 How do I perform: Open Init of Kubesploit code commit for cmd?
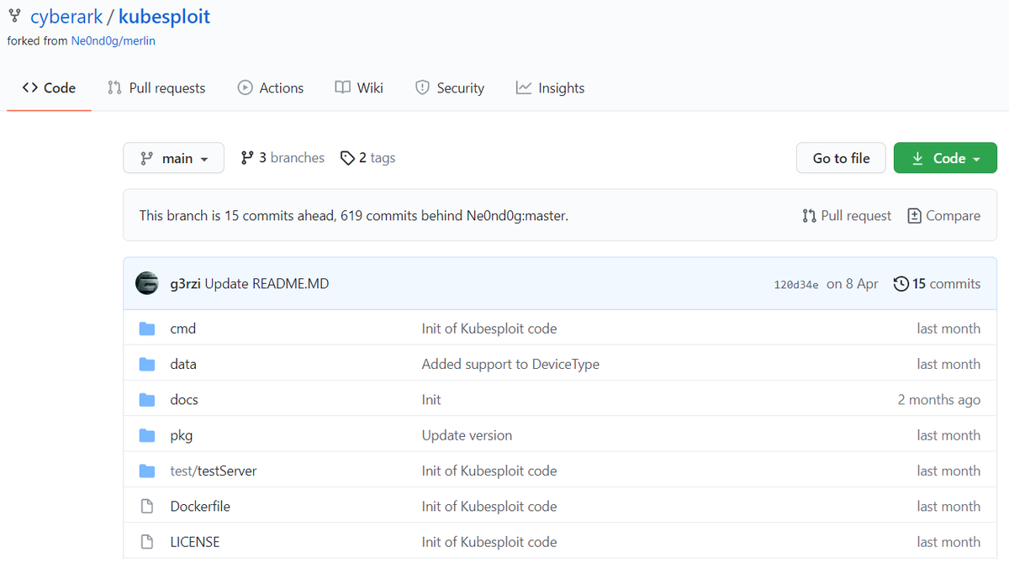pos(489,329)
